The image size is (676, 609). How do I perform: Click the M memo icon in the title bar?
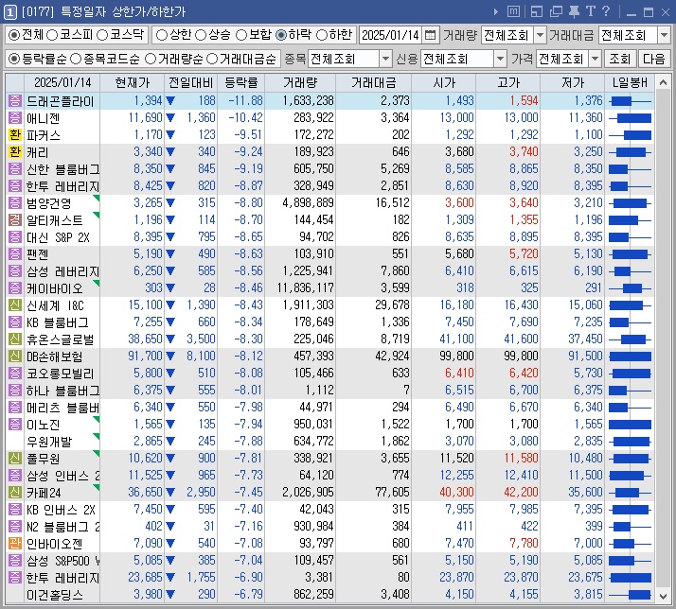coord(513,11)
